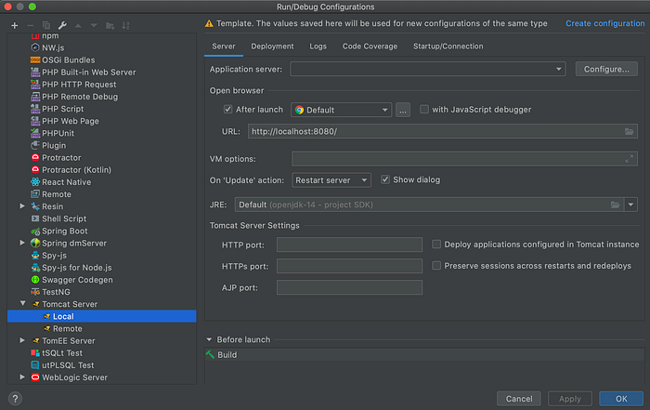Collapse the Before launch section
Viewport: 650px width, 410px height.
209,339
